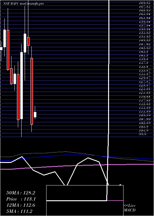Click the 141.8 price axis label
The width and height of the screenshot is (154, 216).
click(x=144, y=56)
